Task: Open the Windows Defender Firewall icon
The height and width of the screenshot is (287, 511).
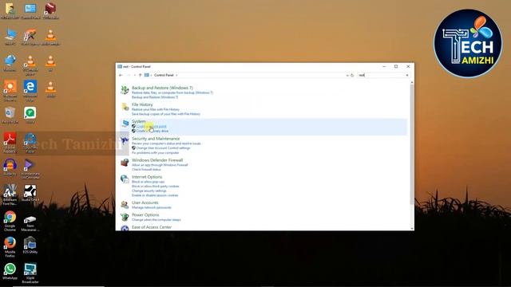Action: 125,162
